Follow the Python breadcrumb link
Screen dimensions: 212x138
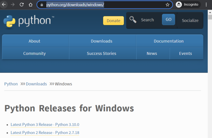[x=11, y=84]
